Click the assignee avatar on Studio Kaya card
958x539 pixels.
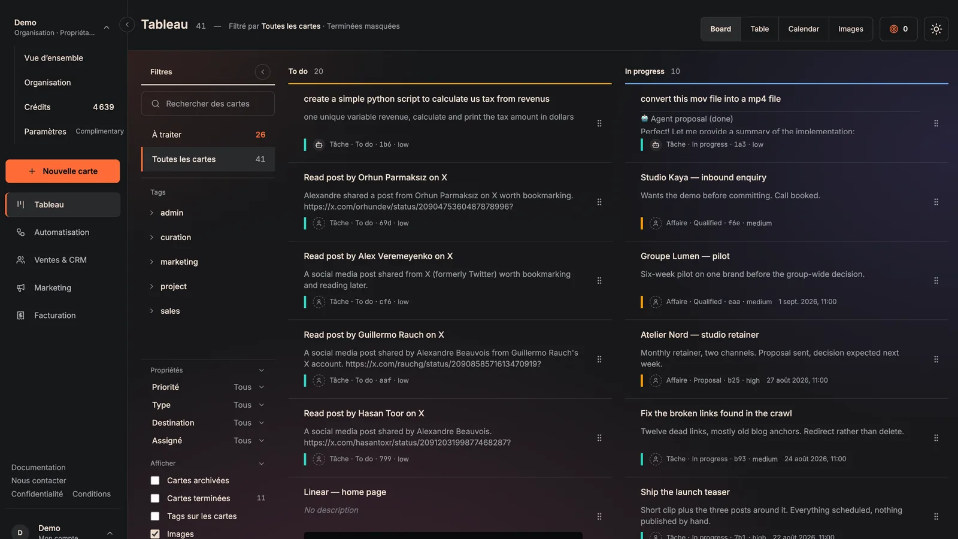click(656, 223)
